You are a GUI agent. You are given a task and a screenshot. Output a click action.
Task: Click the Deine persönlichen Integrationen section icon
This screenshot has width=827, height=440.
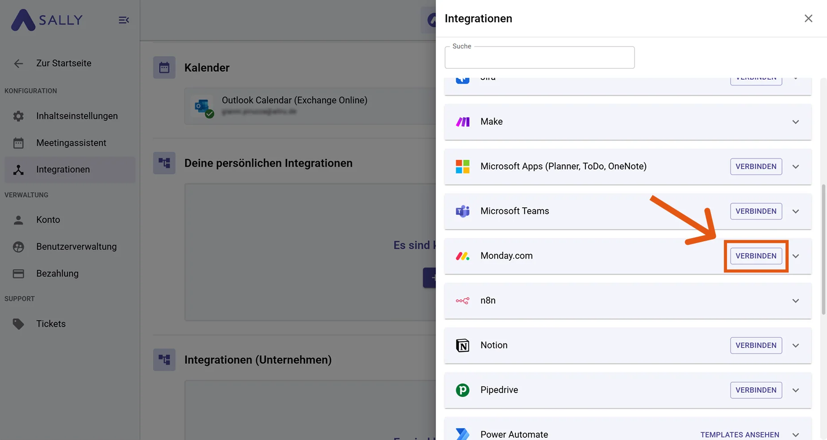pos(164,163)
